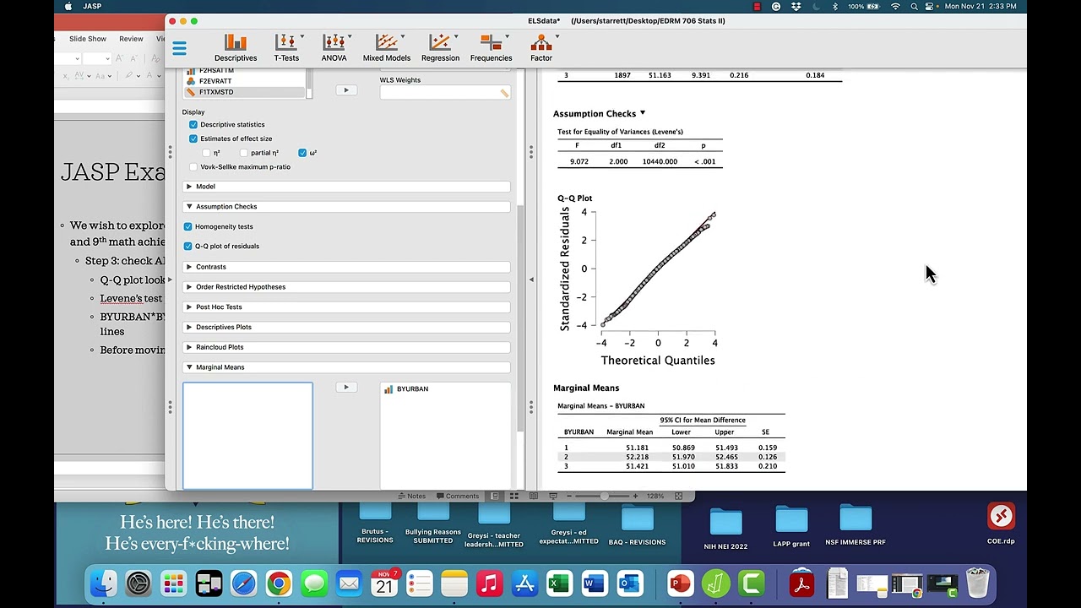Expand Order Restricted Hypotheses section
Viewport: 1081px width, 608px height.
(346, 287)
